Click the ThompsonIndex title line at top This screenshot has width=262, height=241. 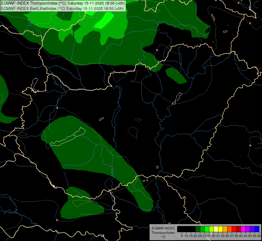63,3
